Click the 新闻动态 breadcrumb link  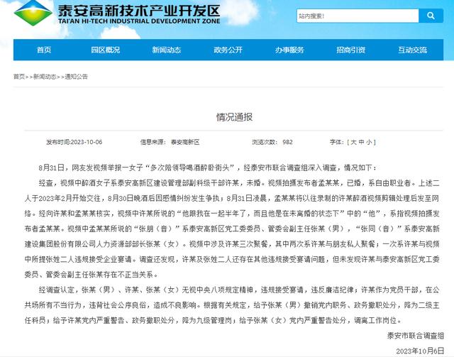click(45, 77)
